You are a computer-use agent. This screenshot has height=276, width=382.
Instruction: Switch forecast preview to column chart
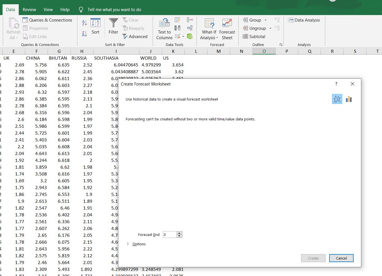tap(349, 99)
